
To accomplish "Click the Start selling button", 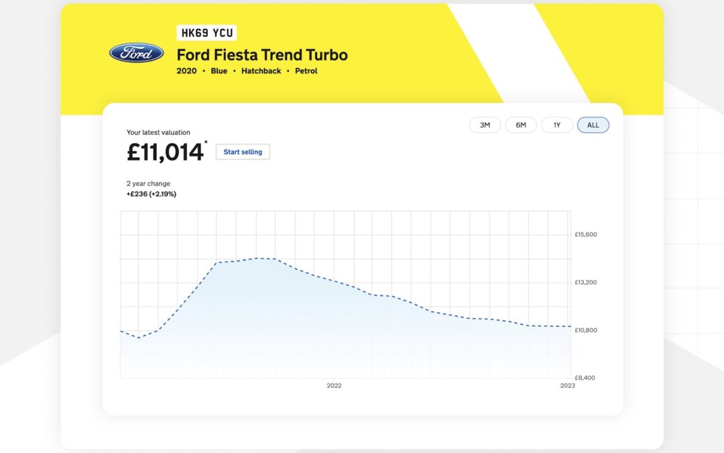I will (243, 152).
